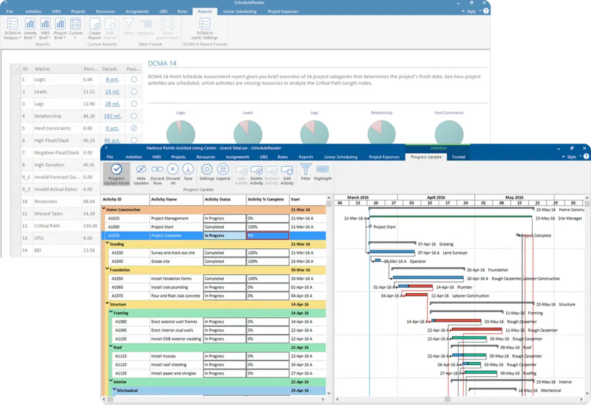Toggle Leads metric pass circle
The height and width of the screenshot is (405, 591).
coord(134,92)
